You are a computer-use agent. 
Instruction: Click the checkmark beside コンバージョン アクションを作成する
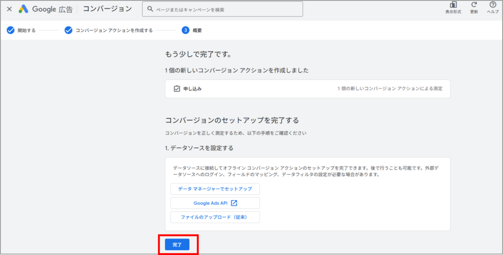click(x=68, y=30)
